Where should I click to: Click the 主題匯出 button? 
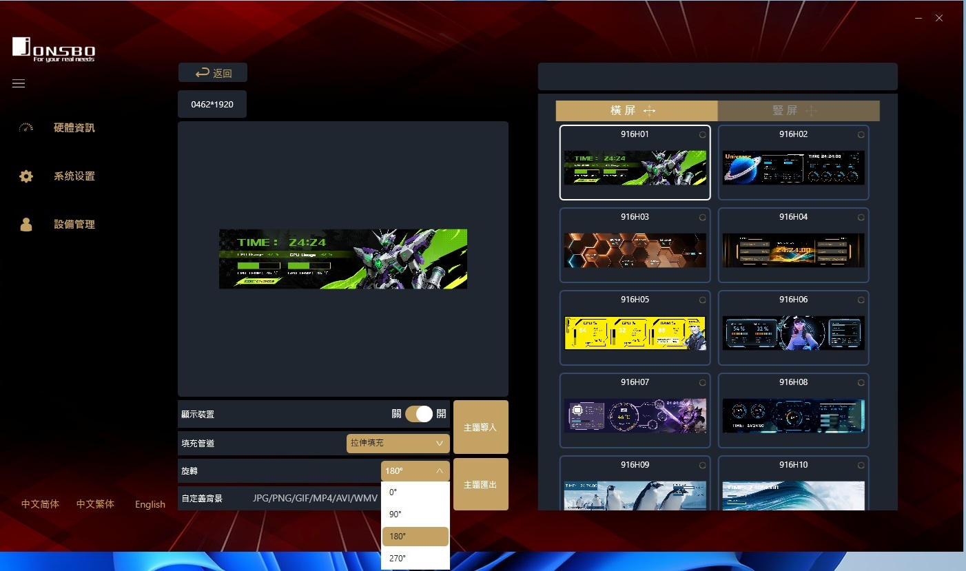pos(481,484)
